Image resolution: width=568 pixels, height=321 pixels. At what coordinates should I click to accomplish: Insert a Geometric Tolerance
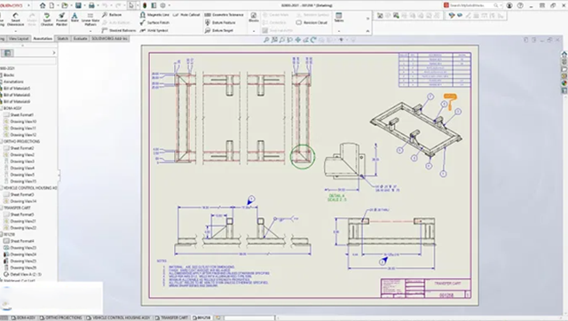(224, 15)
